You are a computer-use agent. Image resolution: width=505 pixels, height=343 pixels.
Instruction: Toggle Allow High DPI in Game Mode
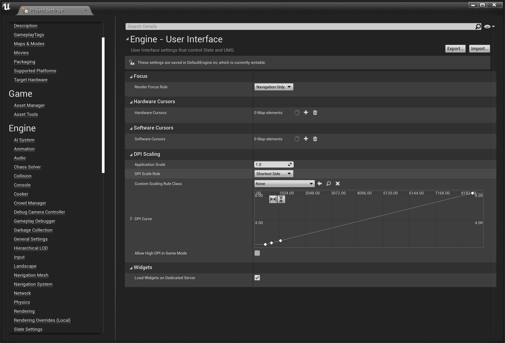click(x=257, y=253)
